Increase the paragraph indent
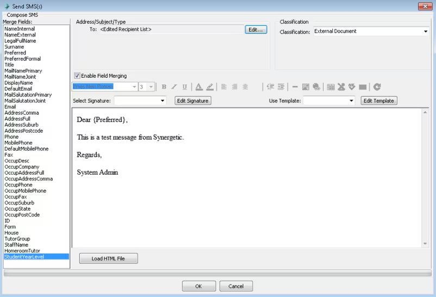Image resolution: width=436 pixels, height=297 pixels. [x=281, y=87]
